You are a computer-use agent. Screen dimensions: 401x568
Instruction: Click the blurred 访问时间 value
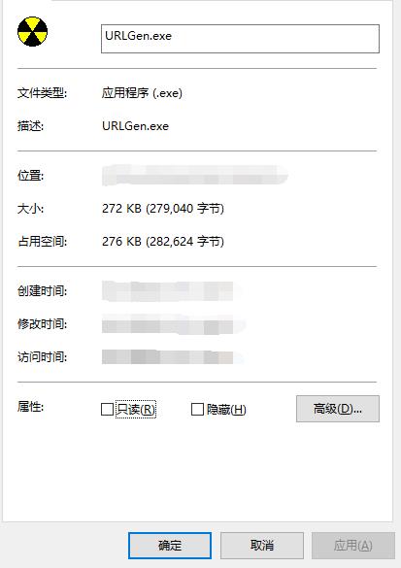pyautogui.click(x=173, y=356)
